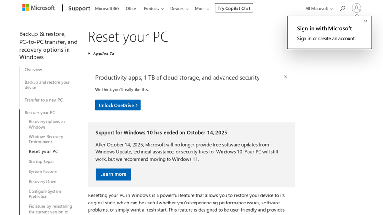Image resolution: width=383 pixels, height=215 pixels.
Task: Click Productivity apps, 1 TB promo heading
Action: (x=177, y=78)
